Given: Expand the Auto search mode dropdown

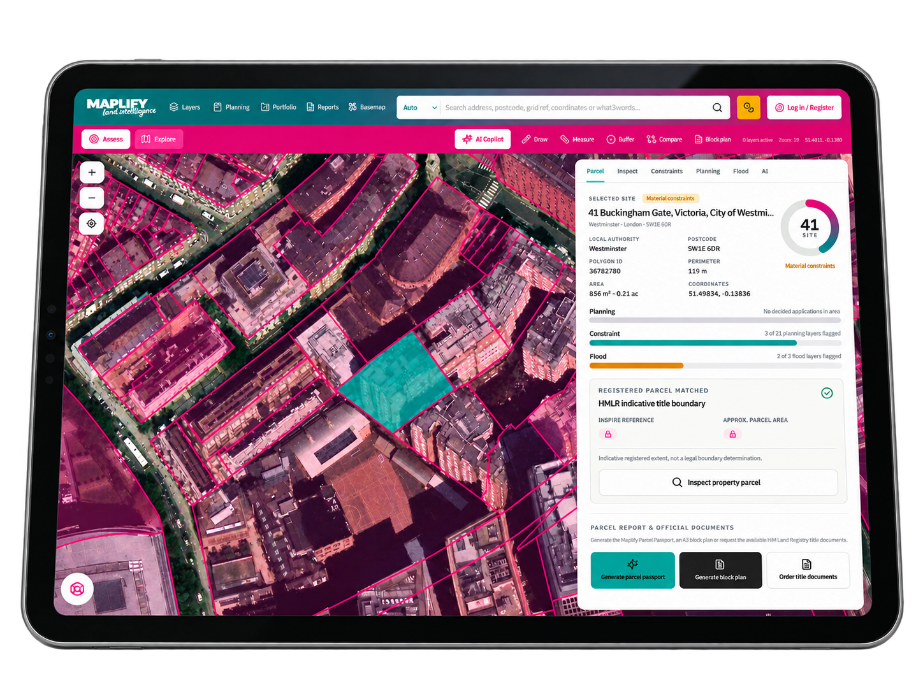Looking at the screenshot, I should pyautogui.click(x=419, y=108).
